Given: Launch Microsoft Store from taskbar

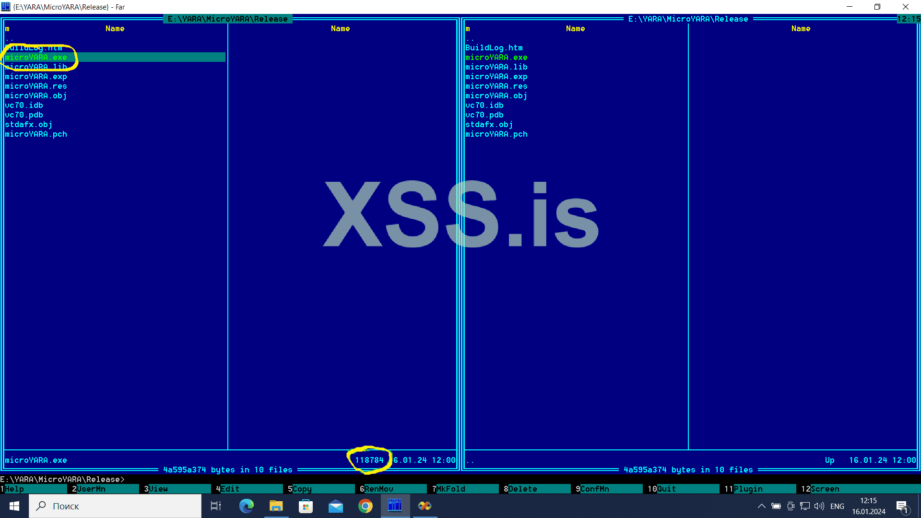Looking at the screenshot, I should tap(306, 506).
